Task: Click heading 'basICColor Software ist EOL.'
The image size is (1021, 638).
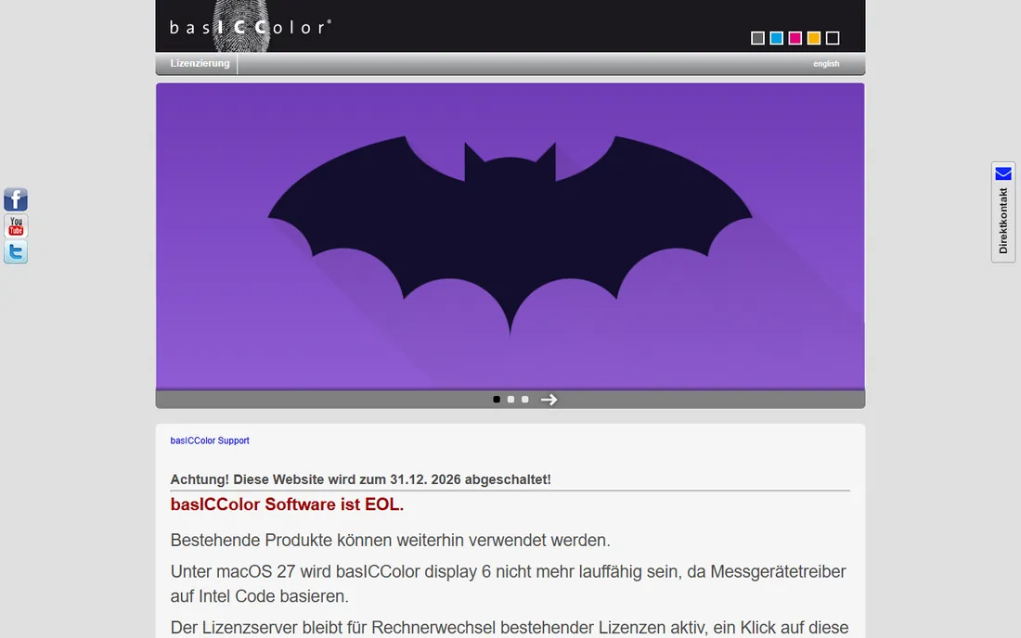Action: [x=287, y=504]
